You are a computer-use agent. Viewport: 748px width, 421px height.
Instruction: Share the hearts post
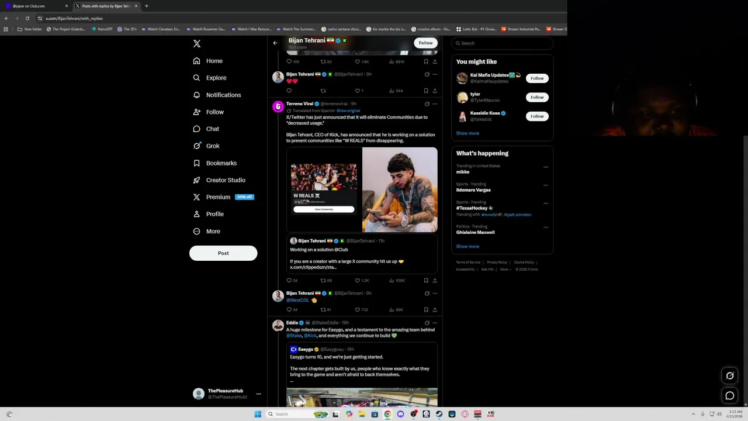435,91
